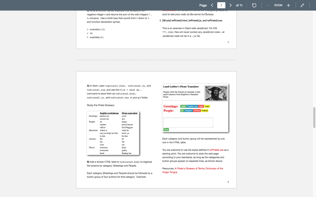Click the yellow I say! button

pyautogui.click(x=207, y=106)
